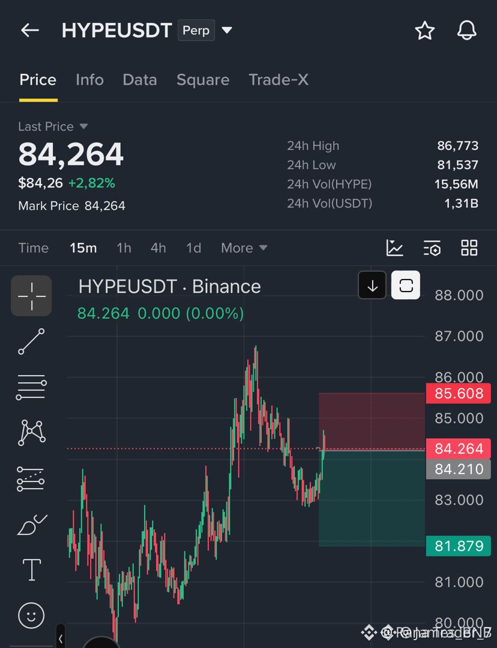497x648 pixels.
Task: Click the HYPEUSDT · Binance chart title
Action: (x=170, y=286)
